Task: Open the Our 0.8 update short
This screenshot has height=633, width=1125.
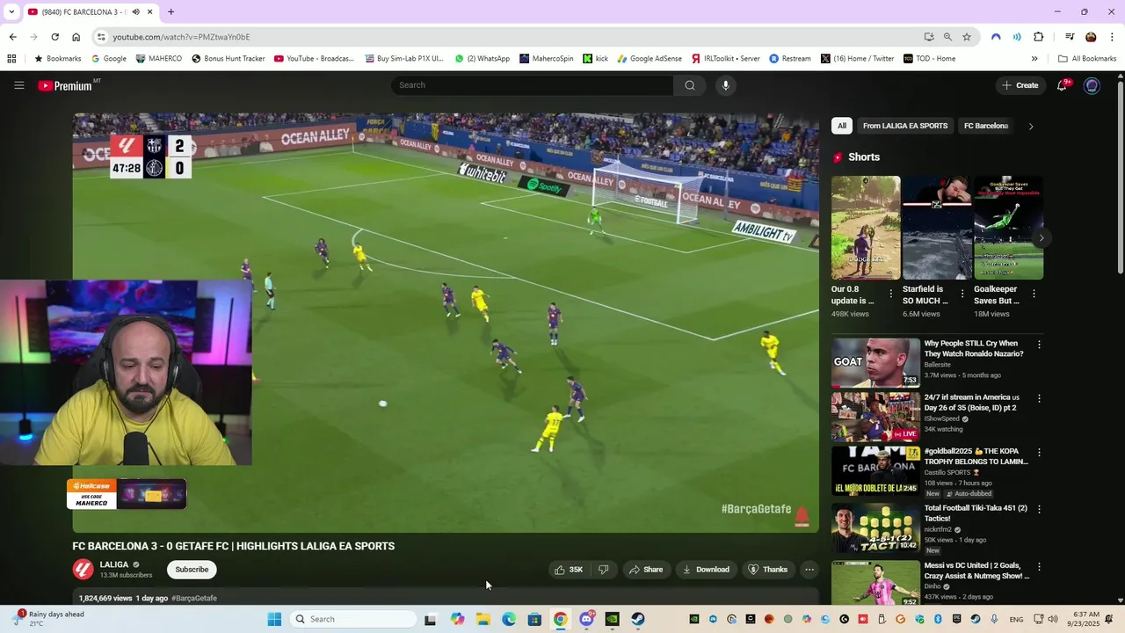Action: tap(866, 228)
